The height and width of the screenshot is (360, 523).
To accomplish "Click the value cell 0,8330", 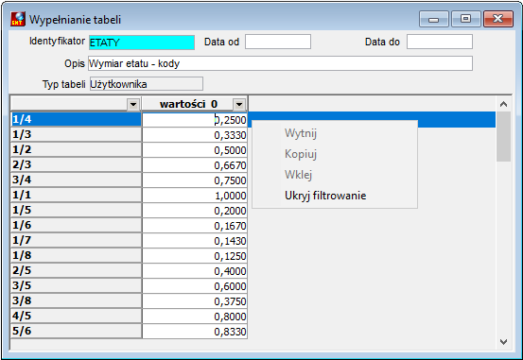I will [x=195, y=331].
